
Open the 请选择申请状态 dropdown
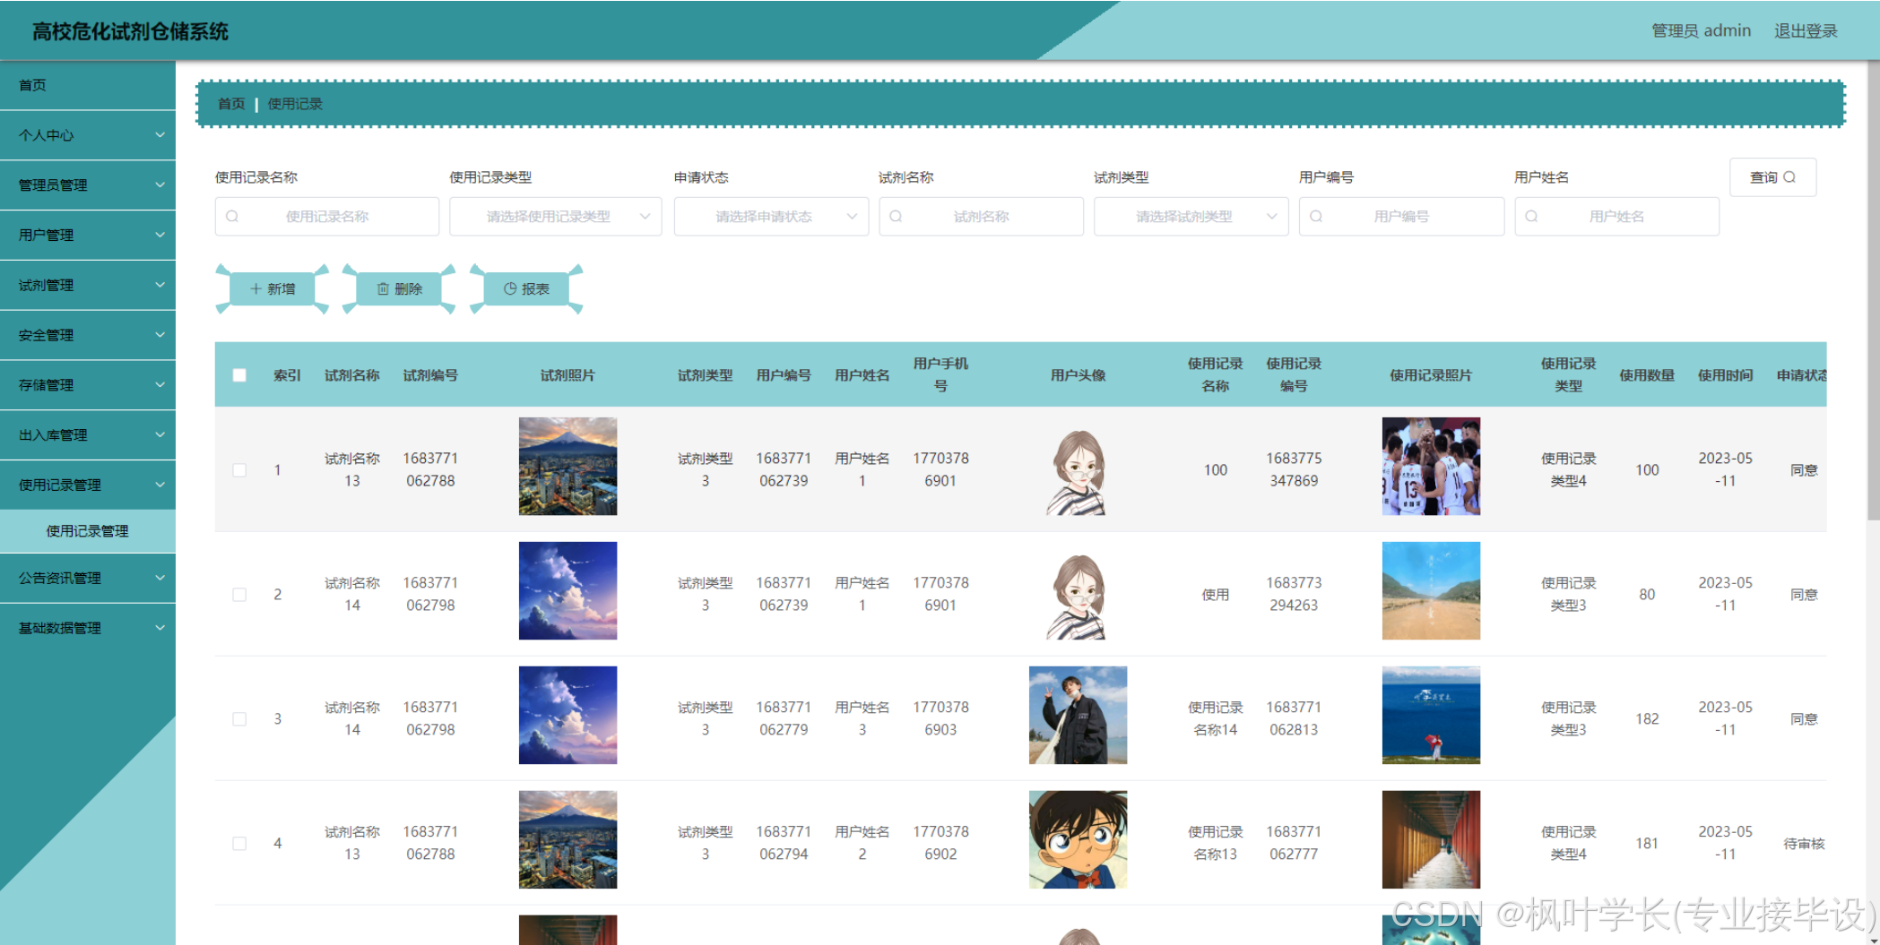[771, 216]
